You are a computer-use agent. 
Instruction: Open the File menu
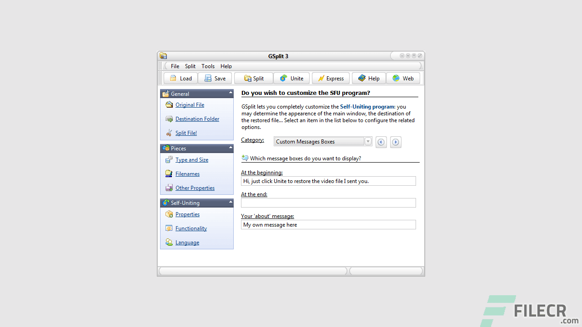[x=175, y=66]
